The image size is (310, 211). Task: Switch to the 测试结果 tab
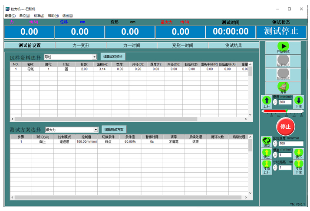pyautogui.click(x=234, y=45)
